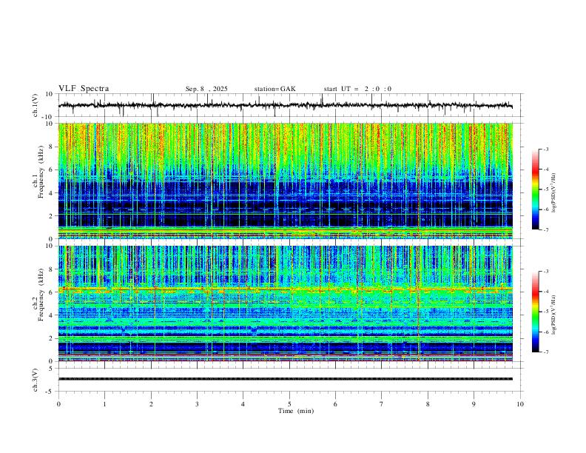
Task: Click time axis tick label "8"
Action: (x=428, y=404)
